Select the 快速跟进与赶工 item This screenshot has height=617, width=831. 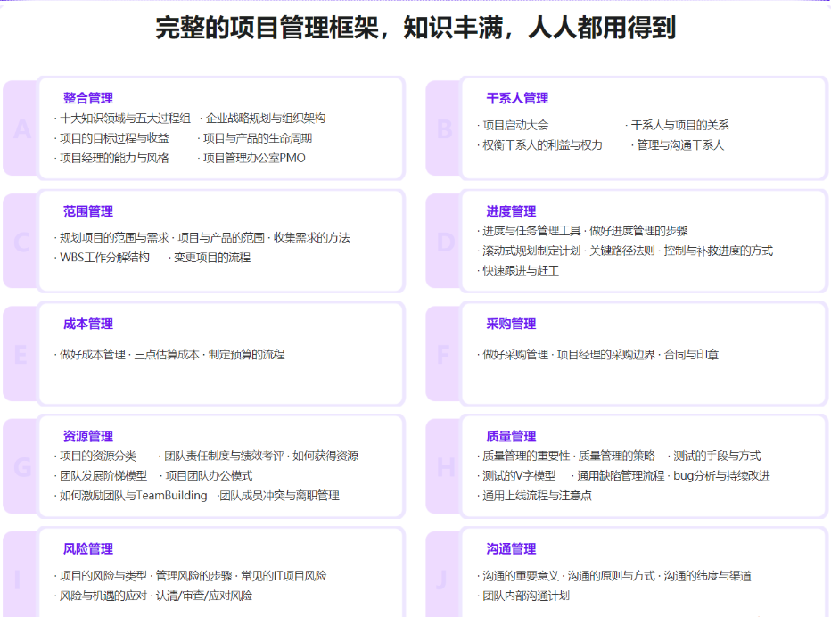pos(521,270)
